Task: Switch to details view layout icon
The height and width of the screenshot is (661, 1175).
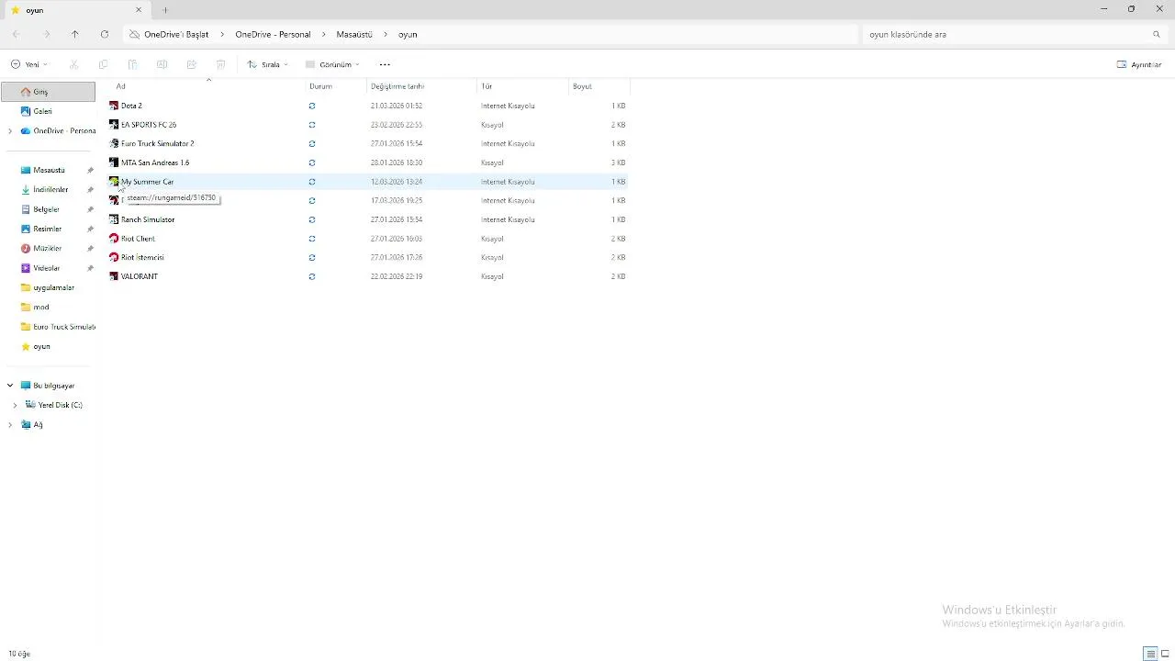Action: click(1150, 654)
